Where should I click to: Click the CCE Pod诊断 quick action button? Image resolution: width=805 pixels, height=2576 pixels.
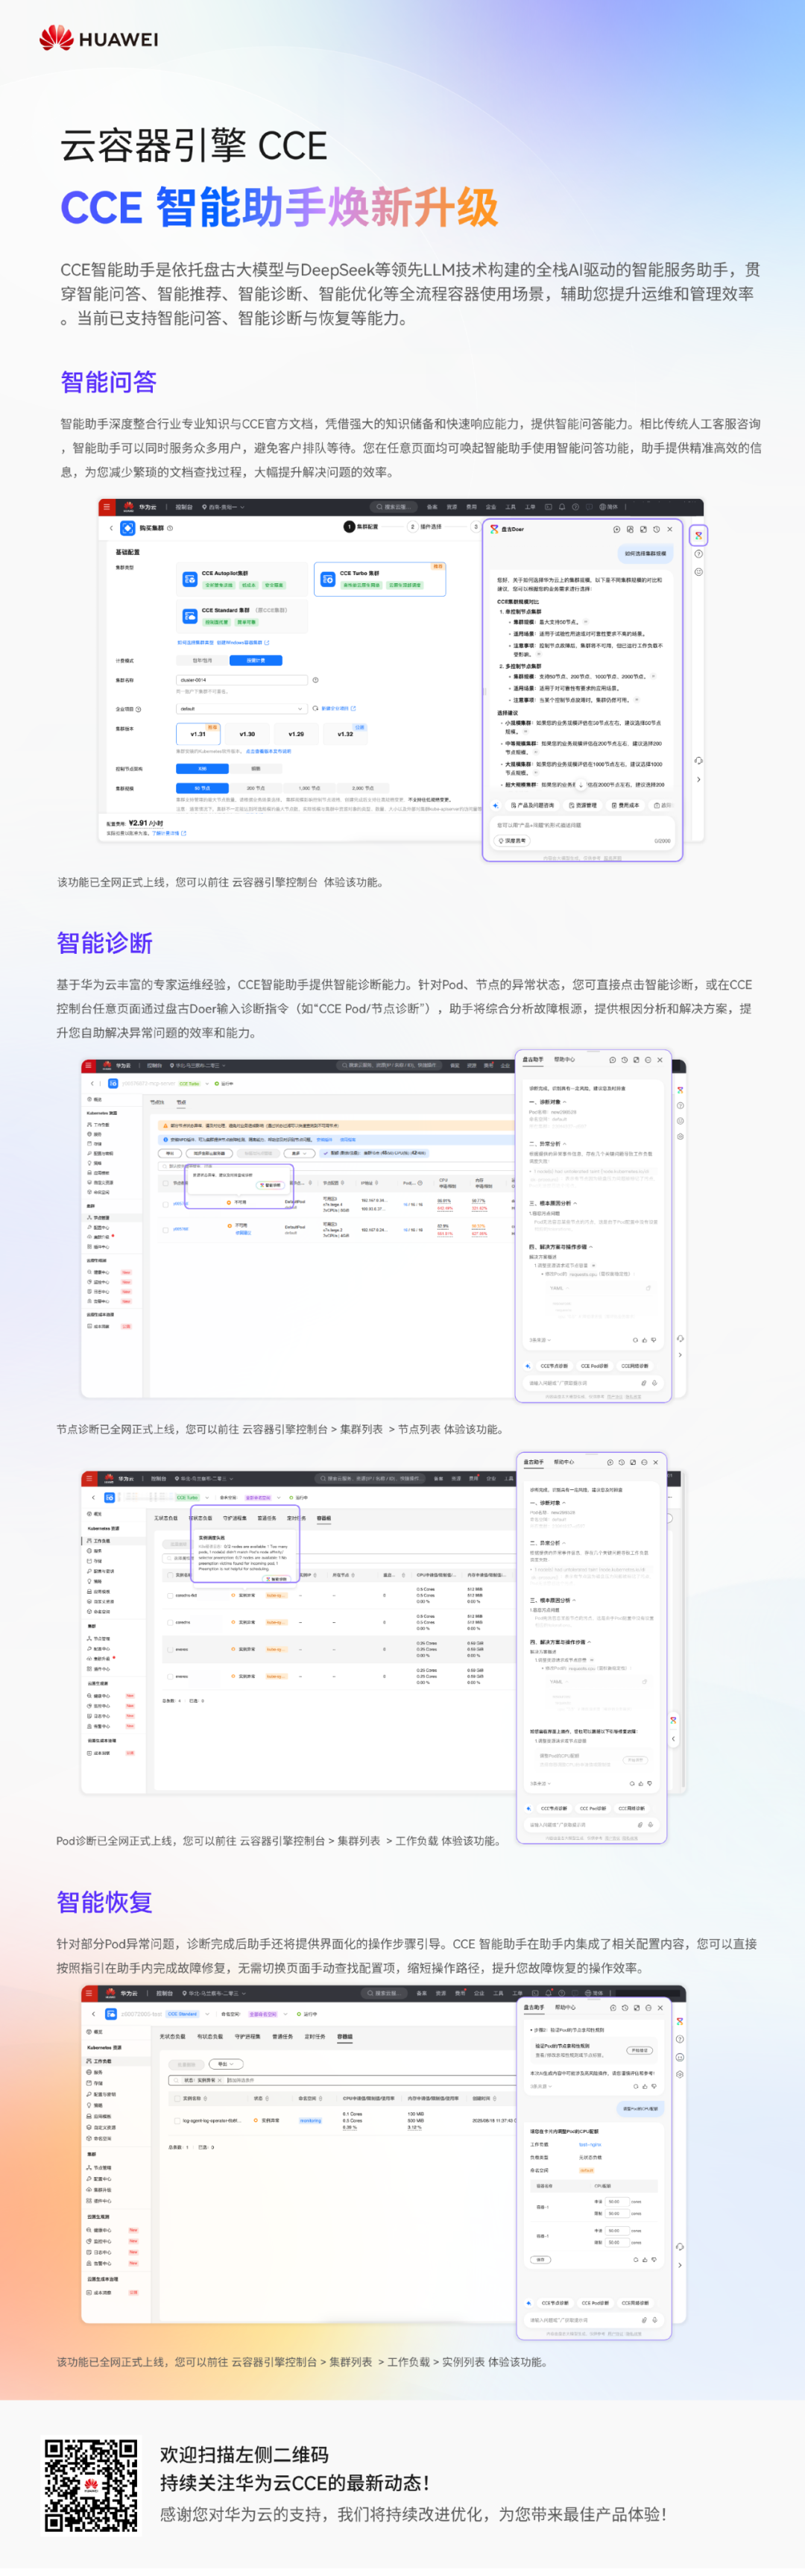pos(594,1366)
